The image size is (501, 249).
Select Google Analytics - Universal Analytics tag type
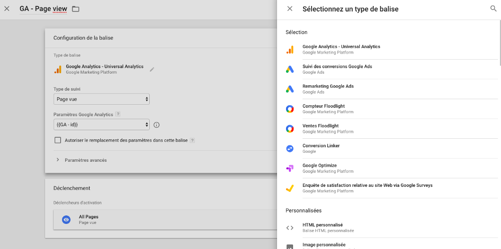392,50
